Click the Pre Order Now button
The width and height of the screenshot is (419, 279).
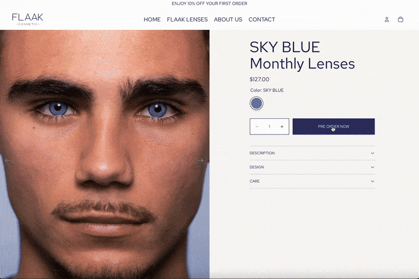coord(334,127)
